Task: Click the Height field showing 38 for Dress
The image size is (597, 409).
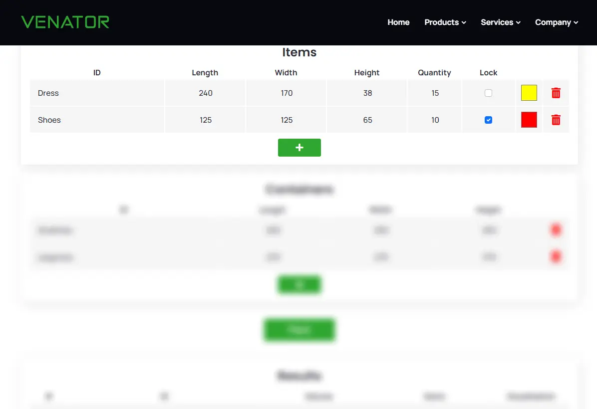Action: 367,93
